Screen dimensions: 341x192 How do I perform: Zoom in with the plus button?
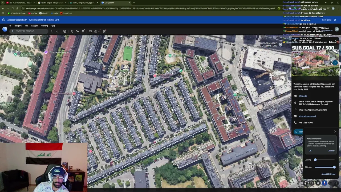pyautogui.click(x=336, y=183)
